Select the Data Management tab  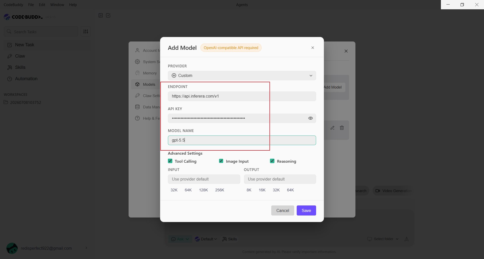pyautogui.click(x=147, y=107)
